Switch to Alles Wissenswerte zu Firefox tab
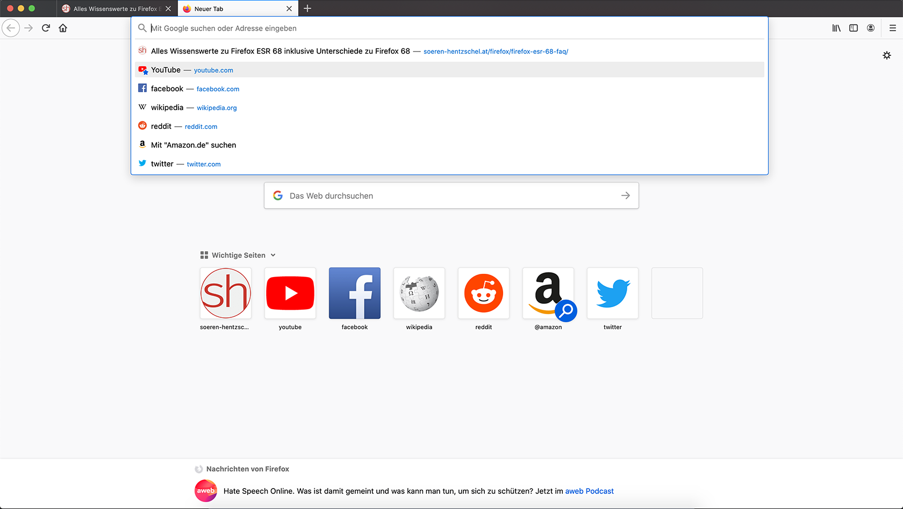 tap(117, 9)
